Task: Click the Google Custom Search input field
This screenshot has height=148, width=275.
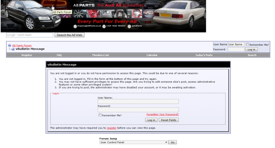Action: (29, 35)
